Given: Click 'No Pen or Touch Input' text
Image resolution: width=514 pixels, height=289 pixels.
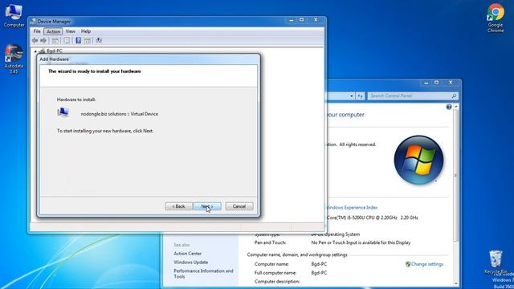Looking at the screenshot, I should tap(361, 242).
